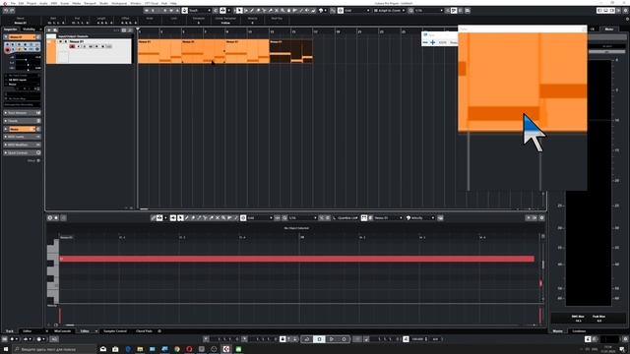Select the Object Selection arrow tool in the main toolbar

[x=239, y=11]
